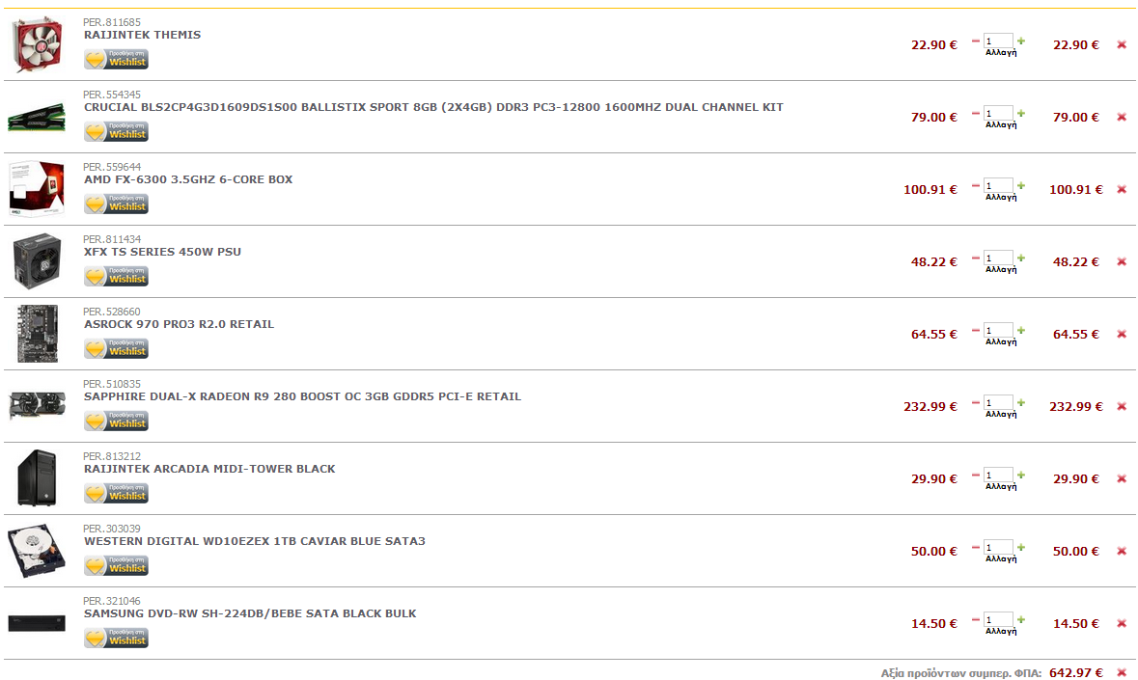Remove Sapphire Radeon R9 280 from cart
The height and width of the screenshot is (680, 1138).
point(1122,407)
